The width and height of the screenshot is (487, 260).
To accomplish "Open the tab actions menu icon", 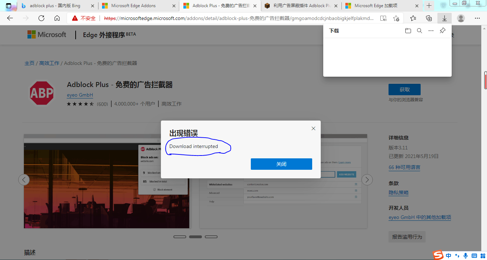I will (9, 6).
